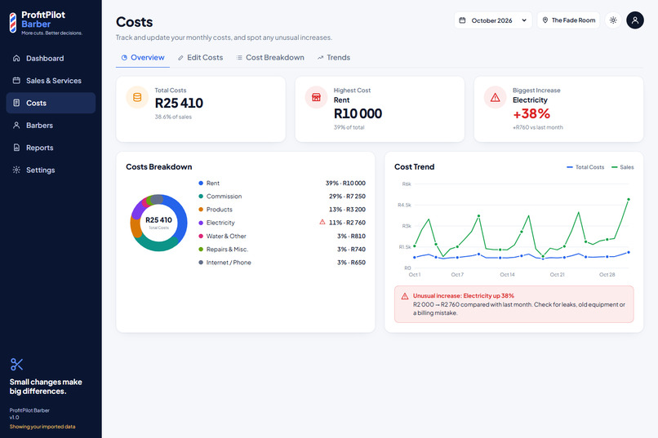Image resolution: width=658 pixels, height=438 pixels.
Task: Click the Water & Other value 3% · R810
Action: click(351, 237)
